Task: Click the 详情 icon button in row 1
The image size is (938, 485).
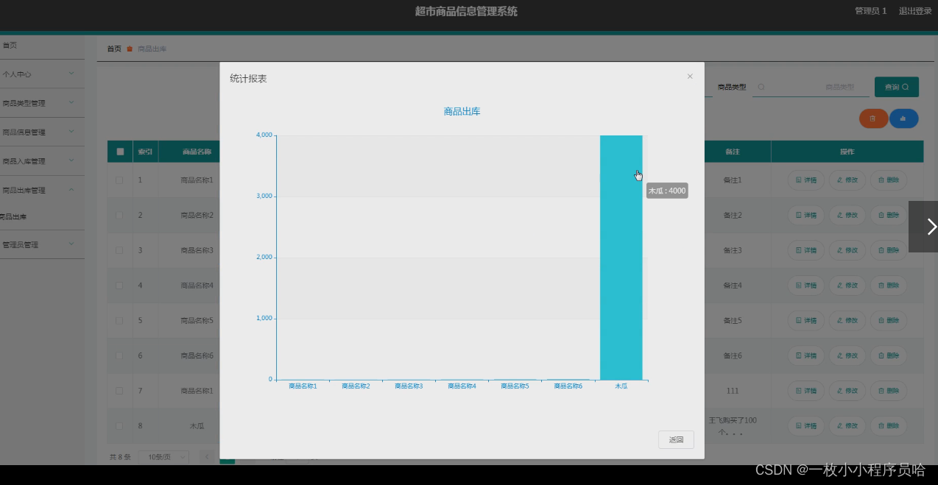Action: click(805, 180)
